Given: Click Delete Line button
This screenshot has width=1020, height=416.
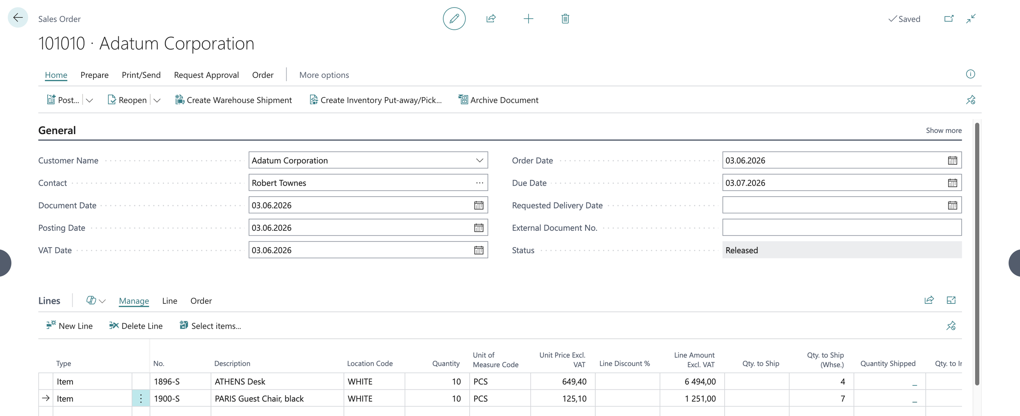Looking at the screenshot, I should pos(136,326).
